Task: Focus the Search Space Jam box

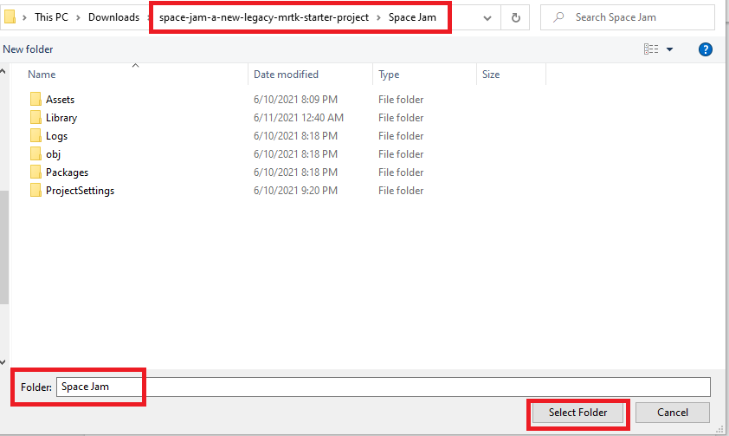Action: click(628, 17)
